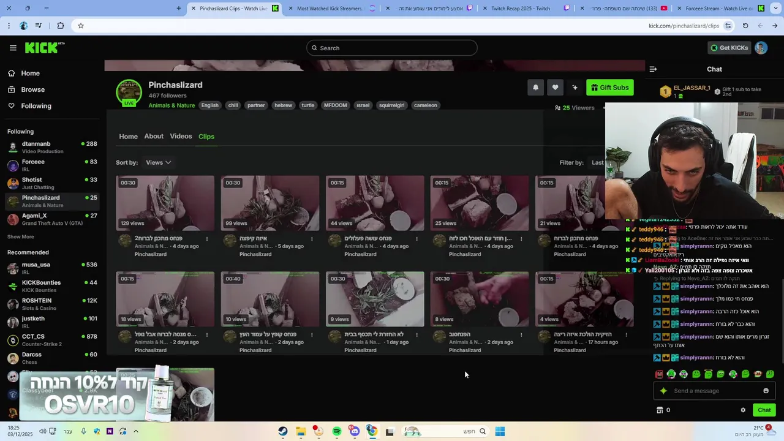784x441 pixels.
Task: Open the clip thumbnail with 129 views
Action: coord(165,203)
